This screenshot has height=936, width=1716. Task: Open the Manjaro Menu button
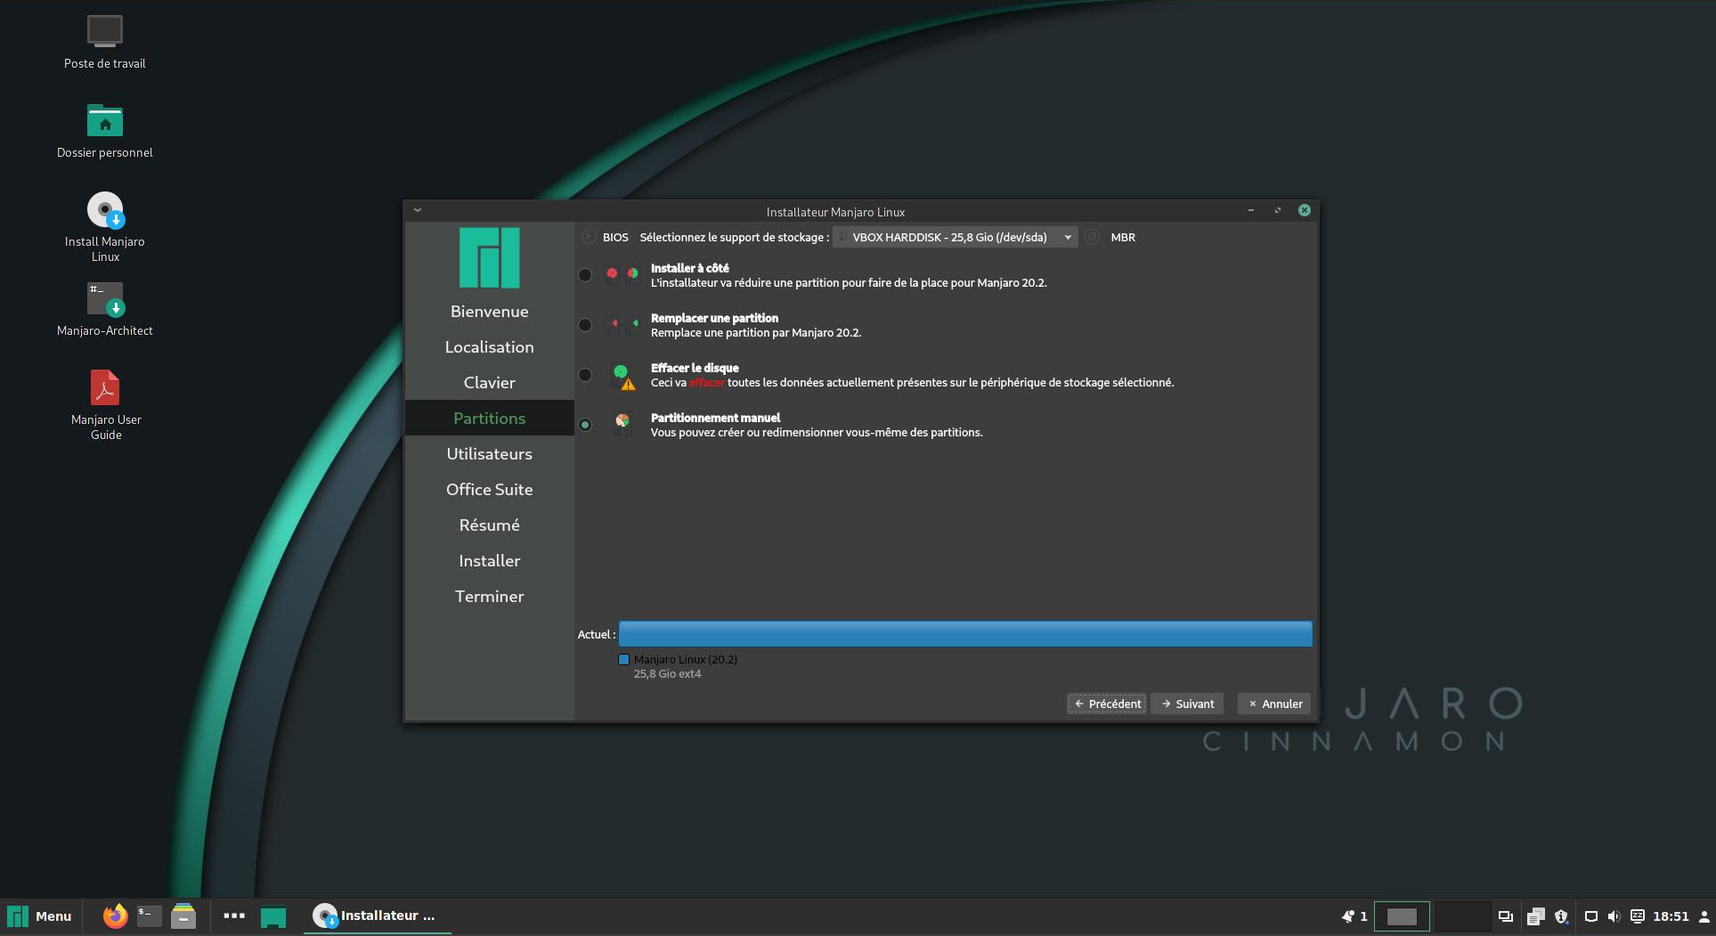[x=39, y=916]
